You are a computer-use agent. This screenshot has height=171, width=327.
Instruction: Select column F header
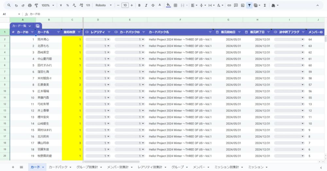point(181,20)
